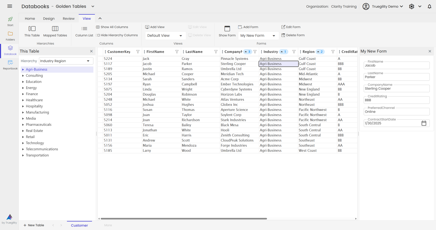Viewport: 436px width, 230px height.
Task: Switch to the Reportbook sidebar icon
Action: 10,65
